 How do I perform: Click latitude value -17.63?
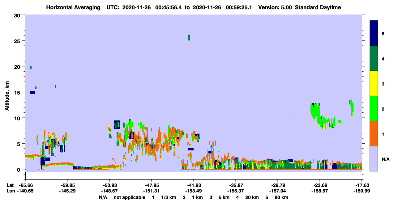tap(362, 185)
